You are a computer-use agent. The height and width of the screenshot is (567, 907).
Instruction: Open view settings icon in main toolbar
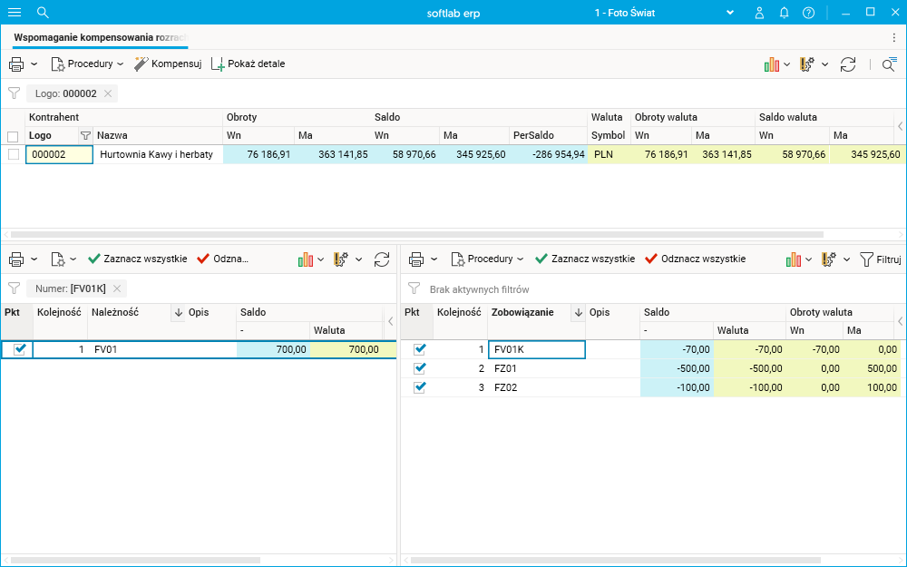click(807, 64)
